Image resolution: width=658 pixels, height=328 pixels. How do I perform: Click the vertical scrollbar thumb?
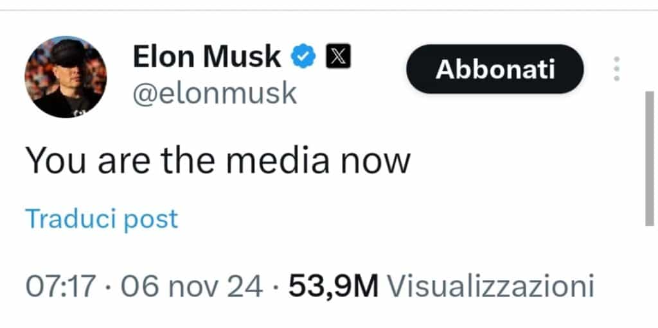tap(650, 157)
